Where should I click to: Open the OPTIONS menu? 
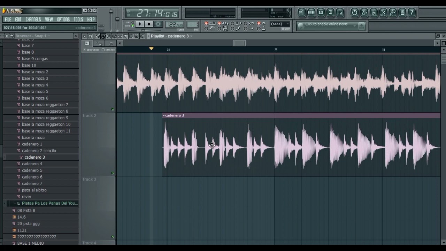pos(63,20)
